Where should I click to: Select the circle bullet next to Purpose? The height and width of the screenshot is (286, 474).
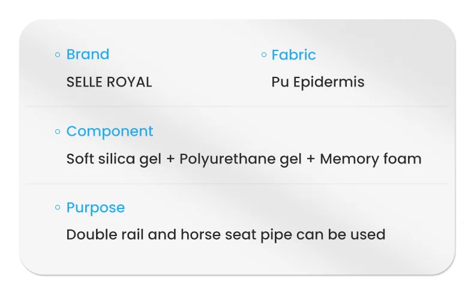pos(58,207)
